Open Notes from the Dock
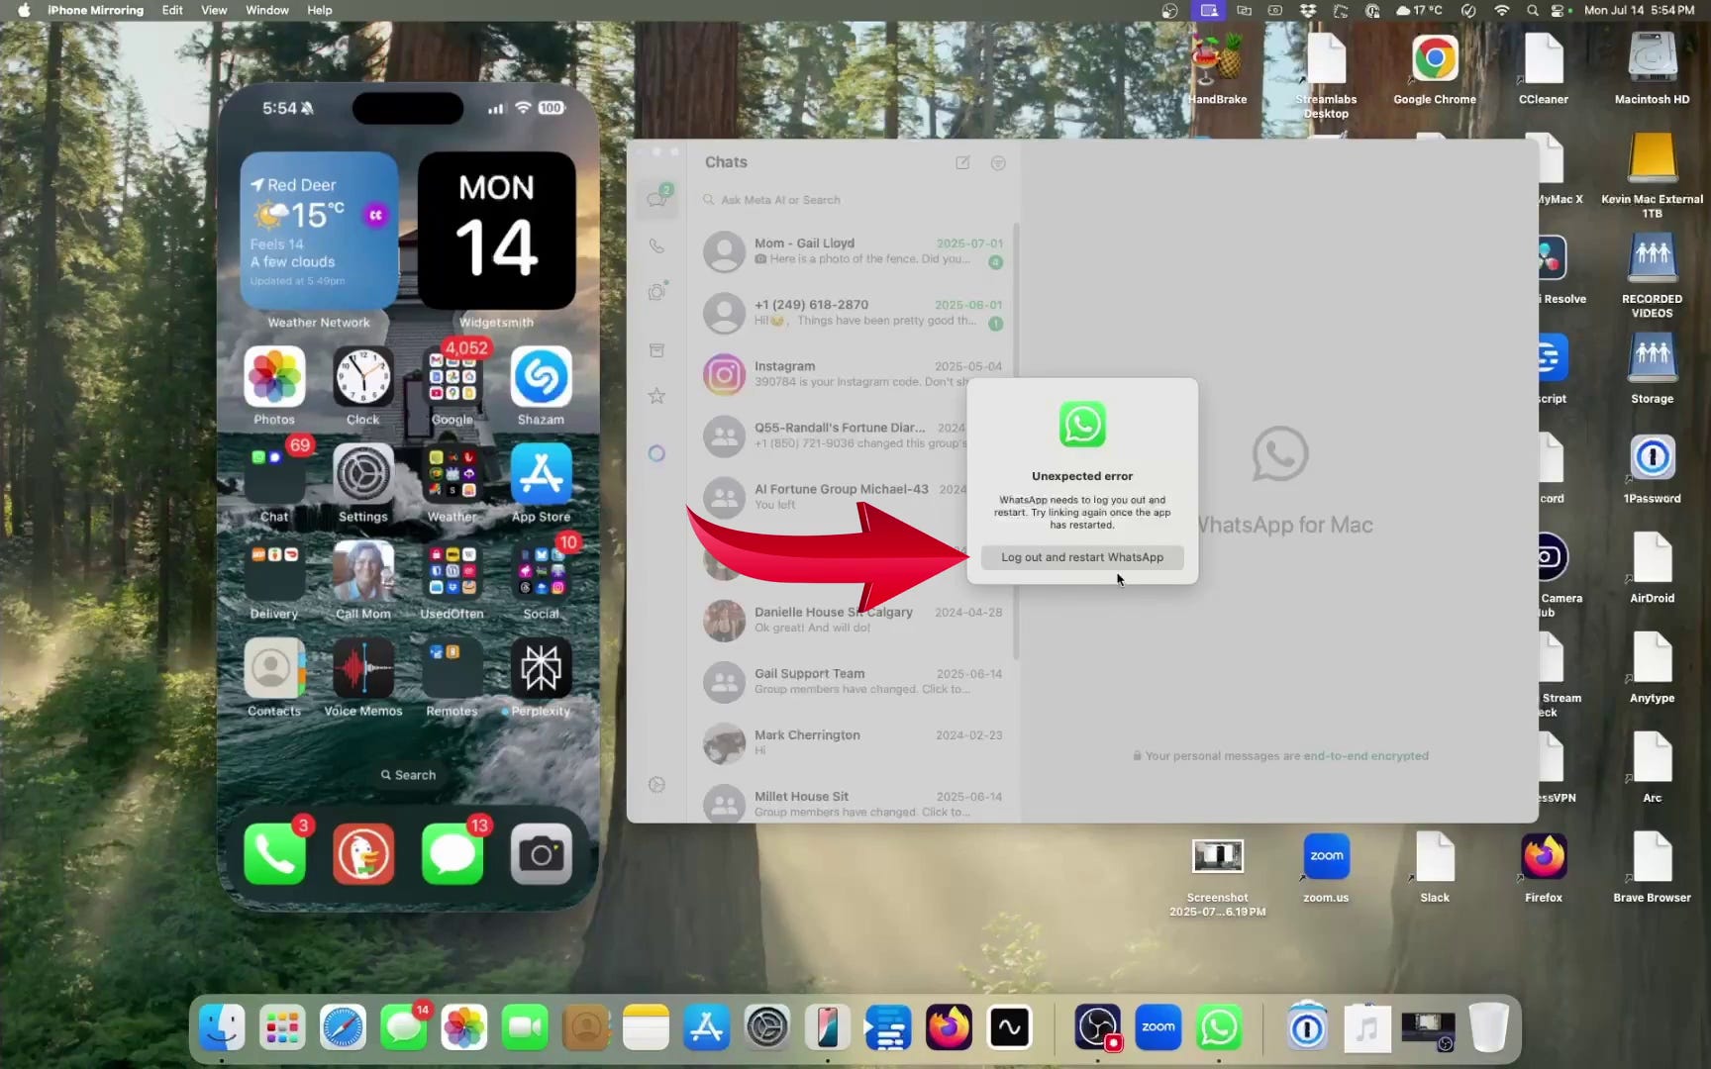Image resolution: width=1711 pixels, height=1069 pixels. (646, 1027)
